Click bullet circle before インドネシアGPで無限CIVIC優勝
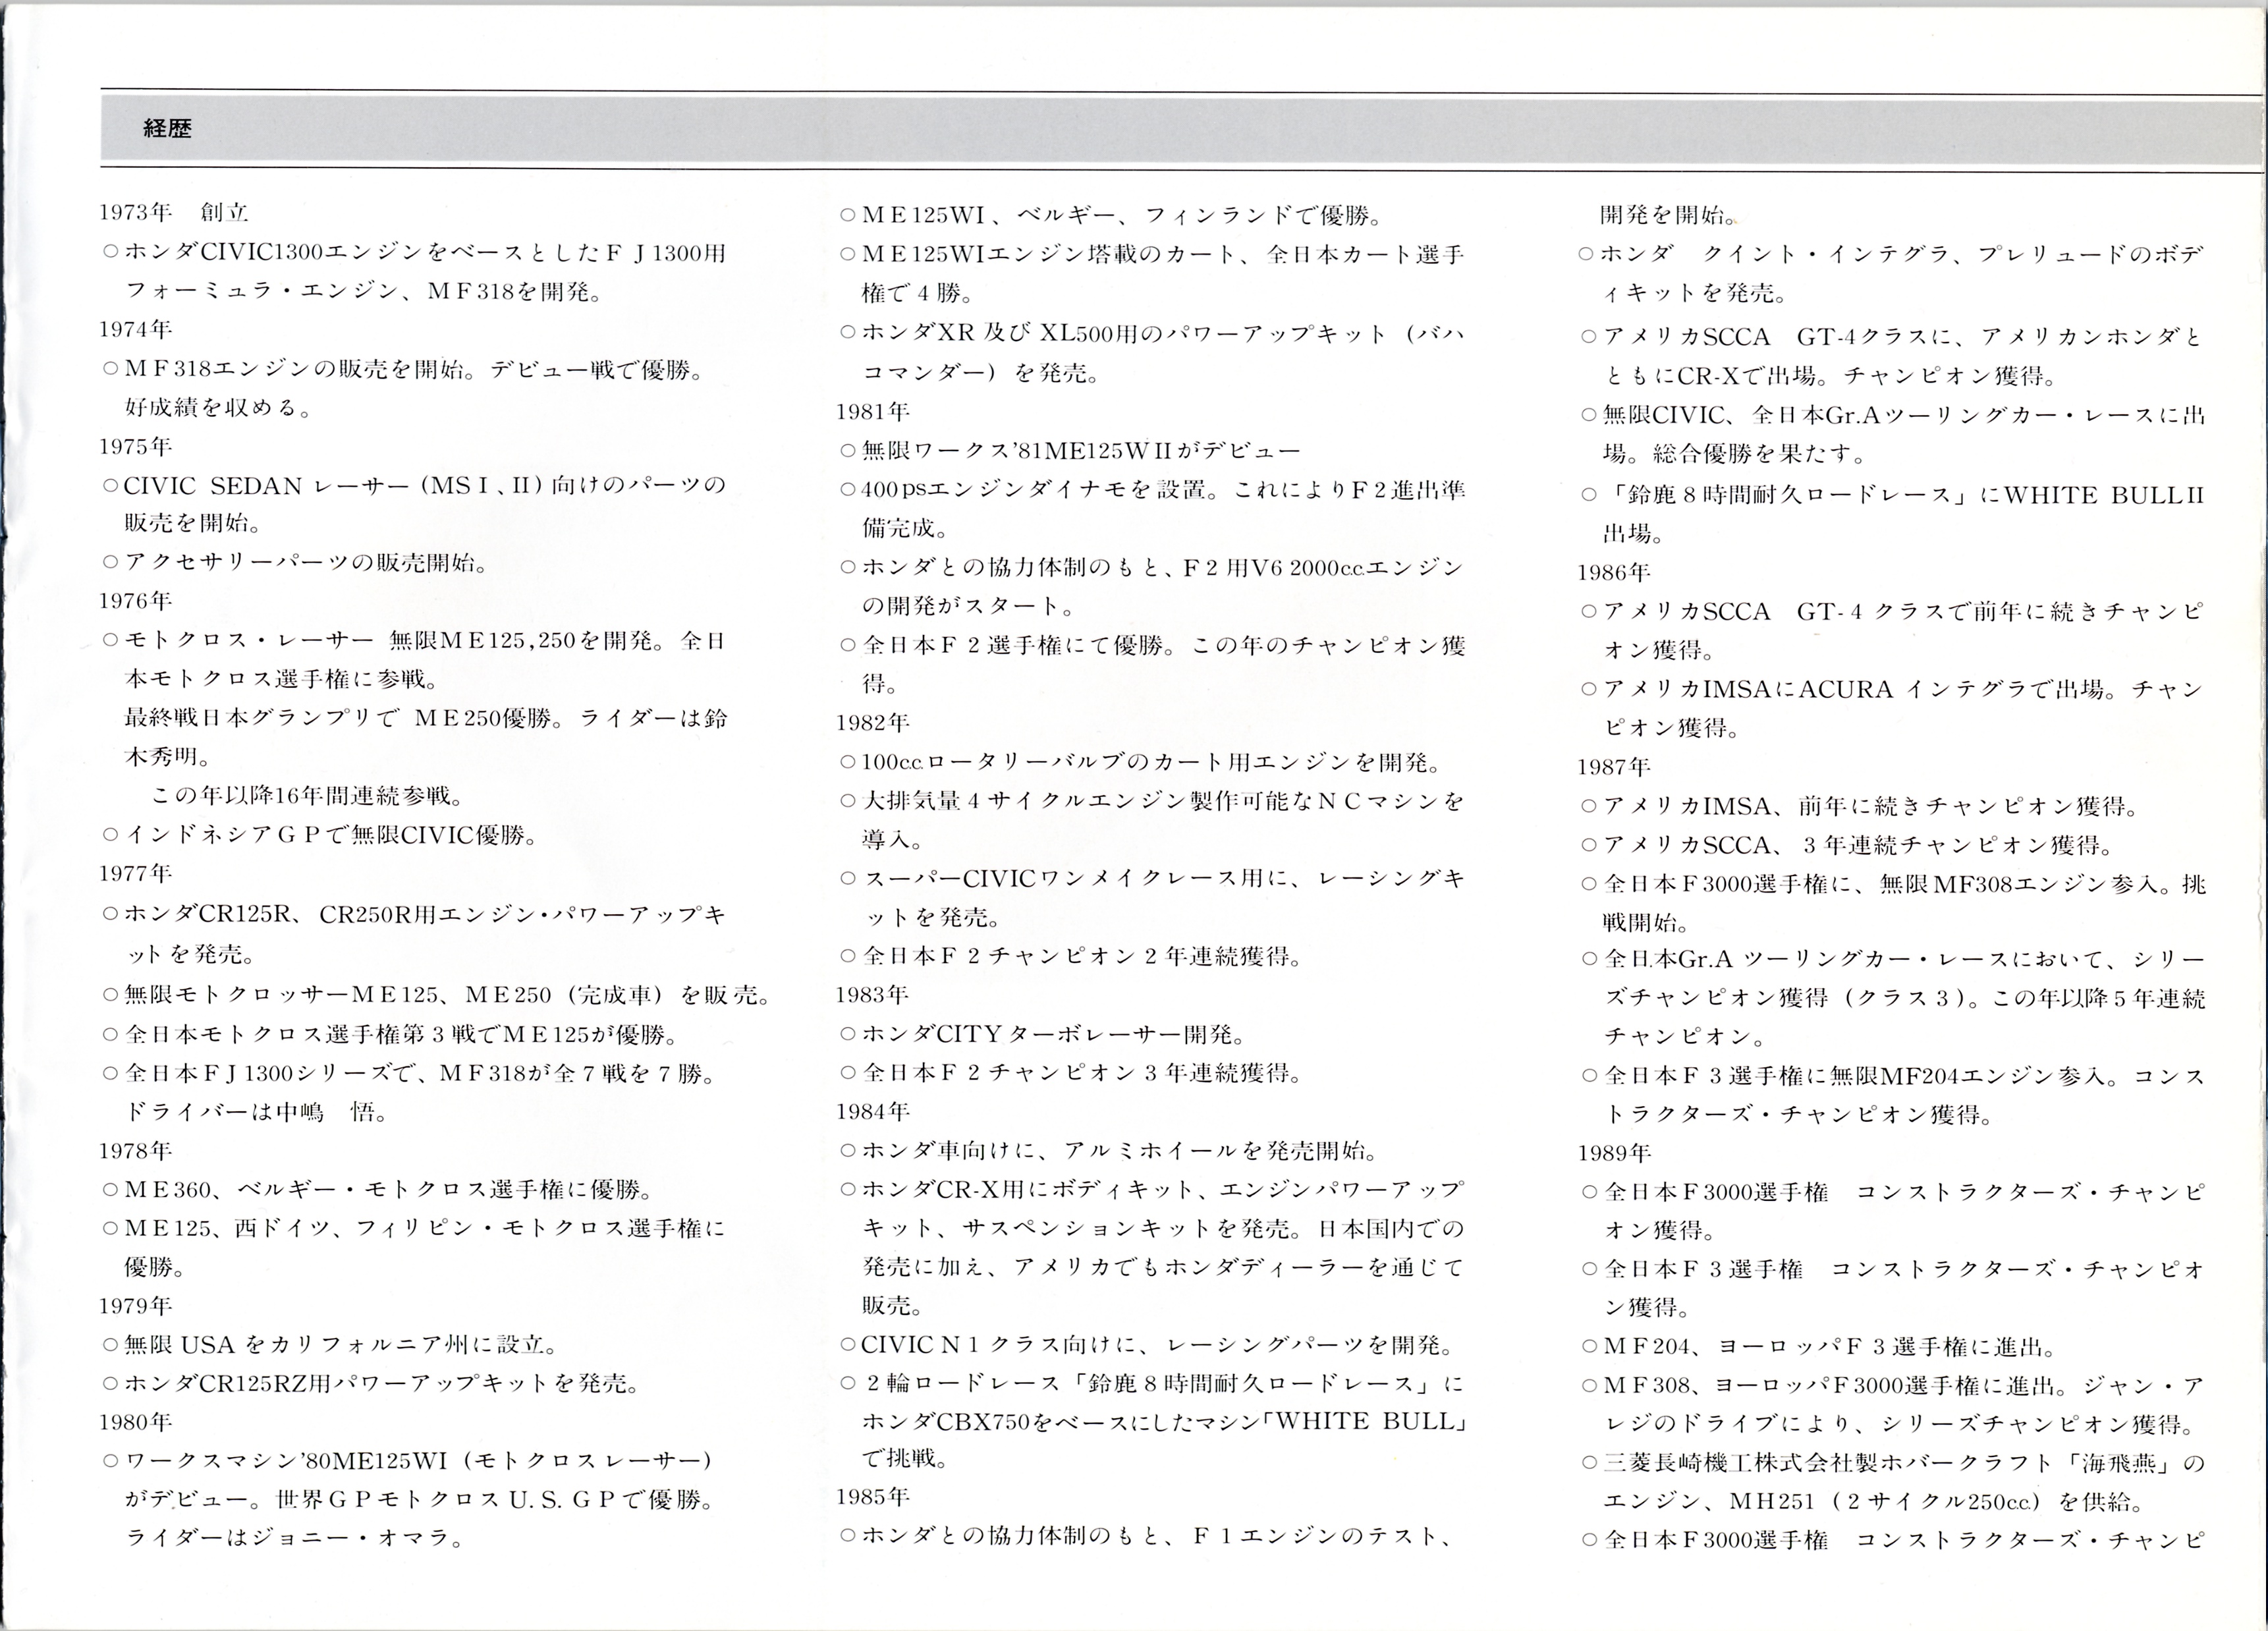 coord(111,835)
